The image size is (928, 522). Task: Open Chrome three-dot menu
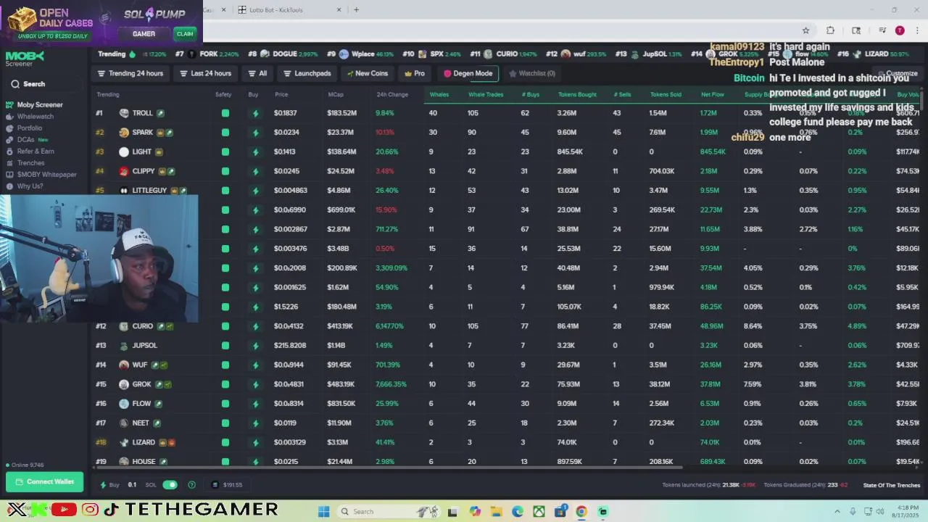pyautogui.click(x=917, y=30)
